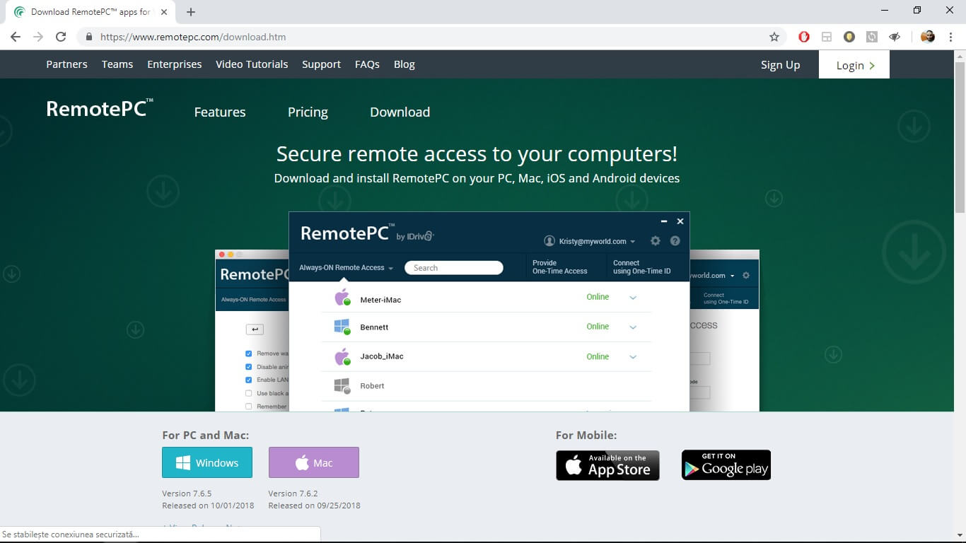Click the Bennett Windows computer icon
966x543 pixels.
click(x=342, y=326)
